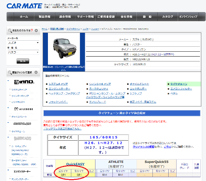Click the magnifier icon beside あなたのクルマは?
This screenshot has height=181, width=206.
click(10, 31)
